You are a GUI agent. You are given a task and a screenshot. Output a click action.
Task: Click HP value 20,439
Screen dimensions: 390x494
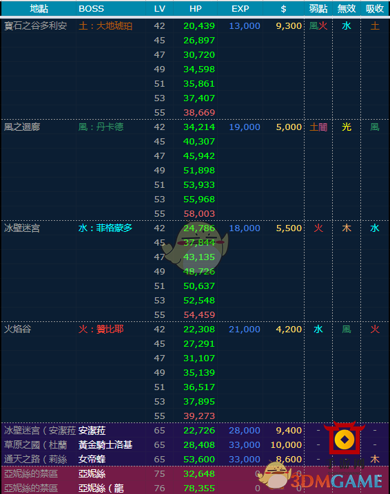coord(199,26)
